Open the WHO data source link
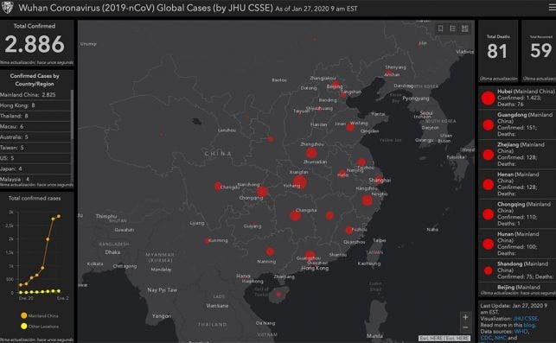 point(521,331)
